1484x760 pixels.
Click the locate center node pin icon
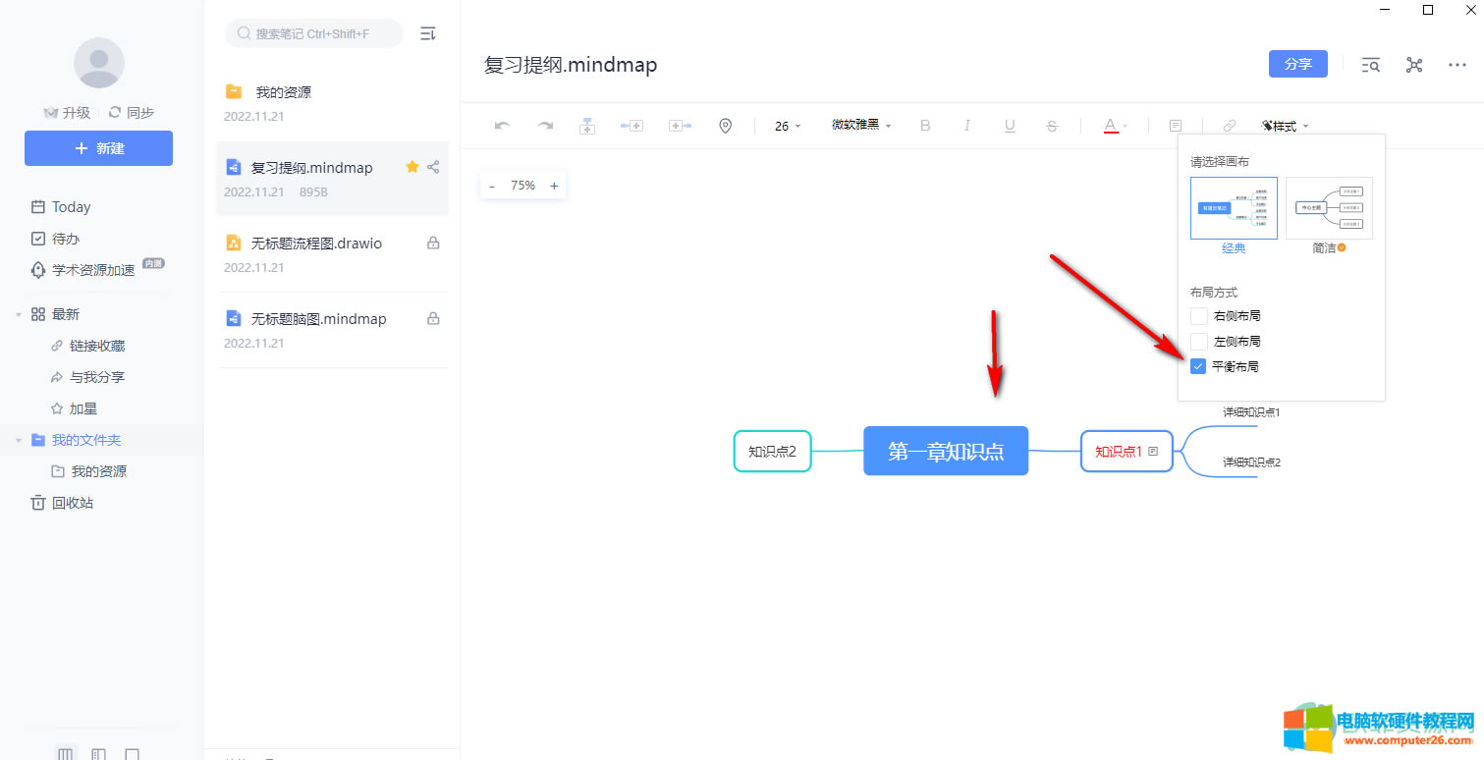click(725, 126)
